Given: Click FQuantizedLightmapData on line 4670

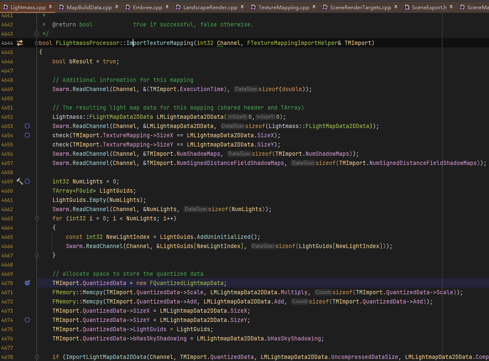Looking at the screenshot, I should point(186,283).
